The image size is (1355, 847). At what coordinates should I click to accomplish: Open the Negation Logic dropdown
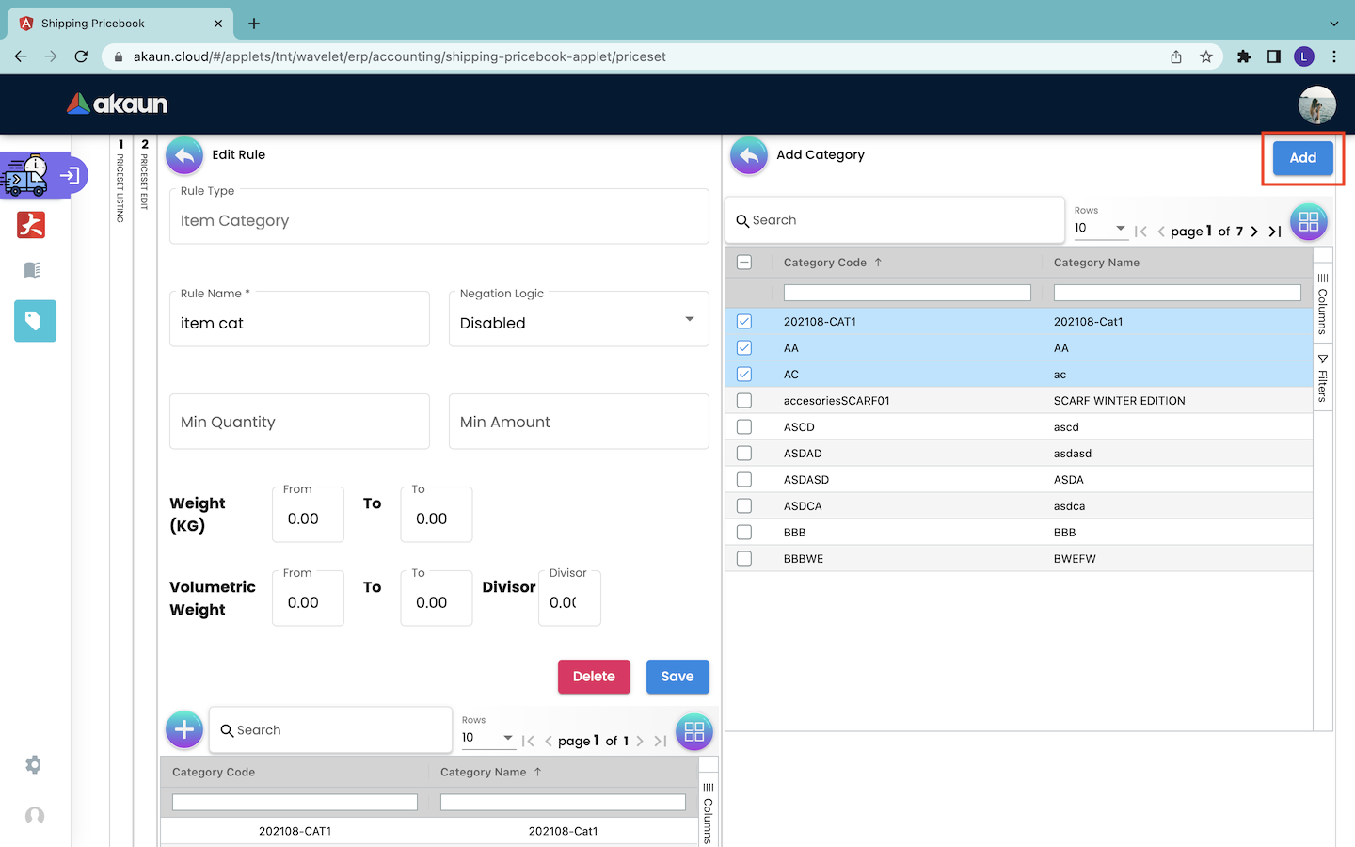pos(578,320)
